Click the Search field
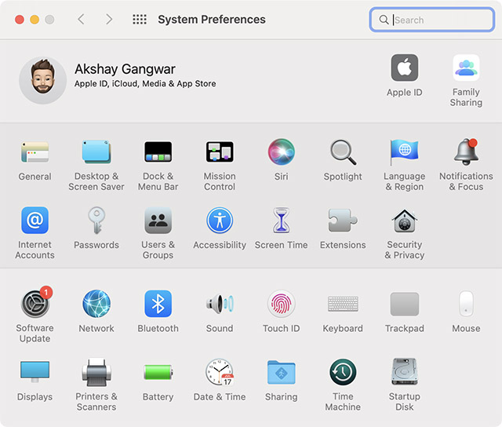The image size is (502, 427). (x=432, y=20)
